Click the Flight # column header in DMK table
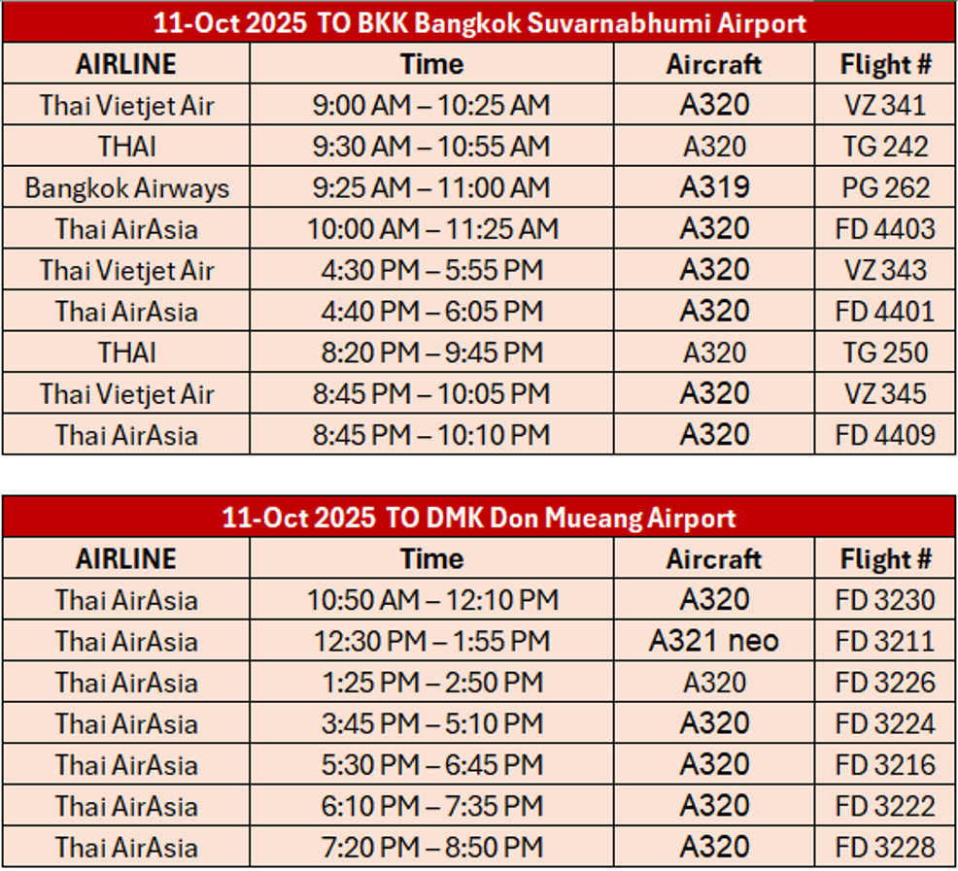The height and width of the screenshot is (871, 958). pos(885,558)
